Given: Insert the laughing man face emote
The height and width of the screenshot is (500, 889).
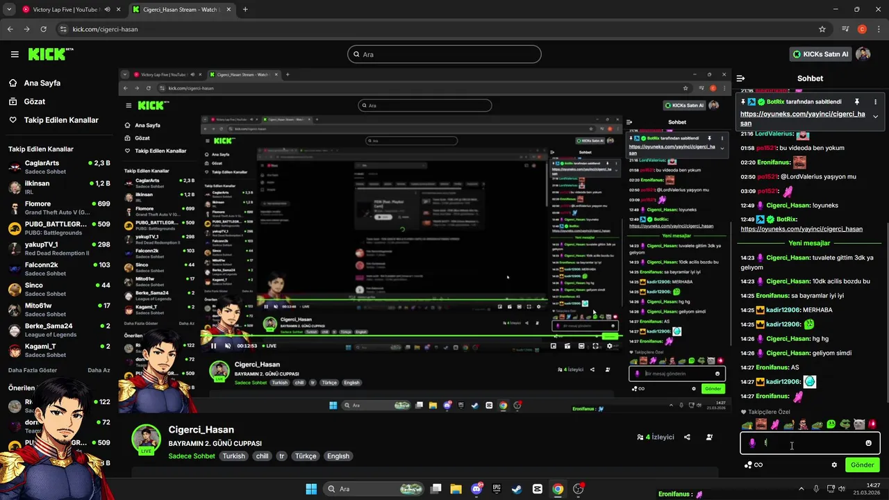Looking at the screenshot, I should coord(761,424).
